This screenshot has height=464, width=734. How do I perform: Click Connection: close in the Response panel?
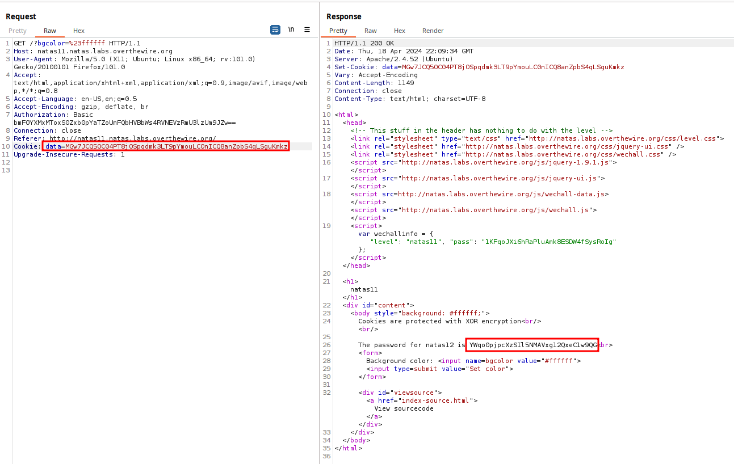tap(368, 91)
